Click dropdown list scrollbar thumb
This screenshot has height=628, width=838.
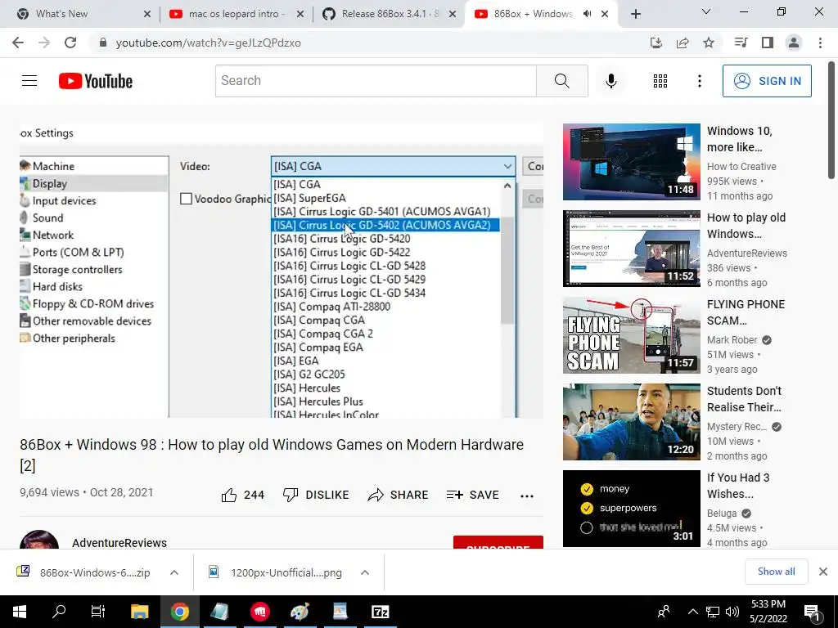[x=507, y=270]
